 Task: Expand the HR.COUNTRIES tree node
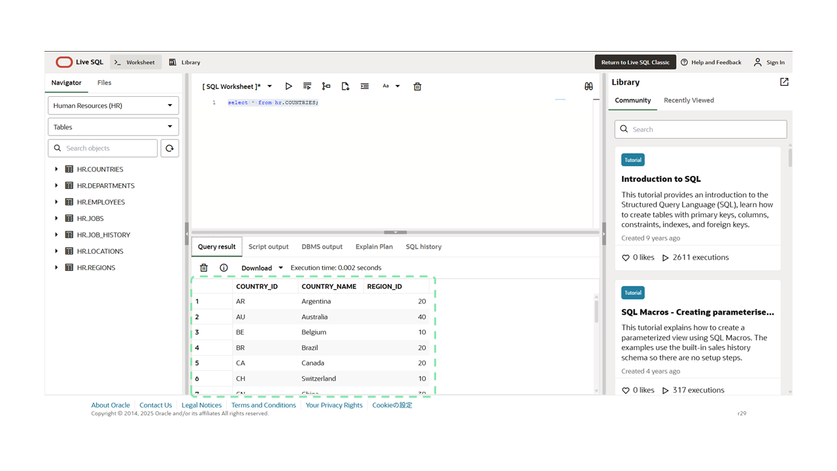(x=57, y=169)
